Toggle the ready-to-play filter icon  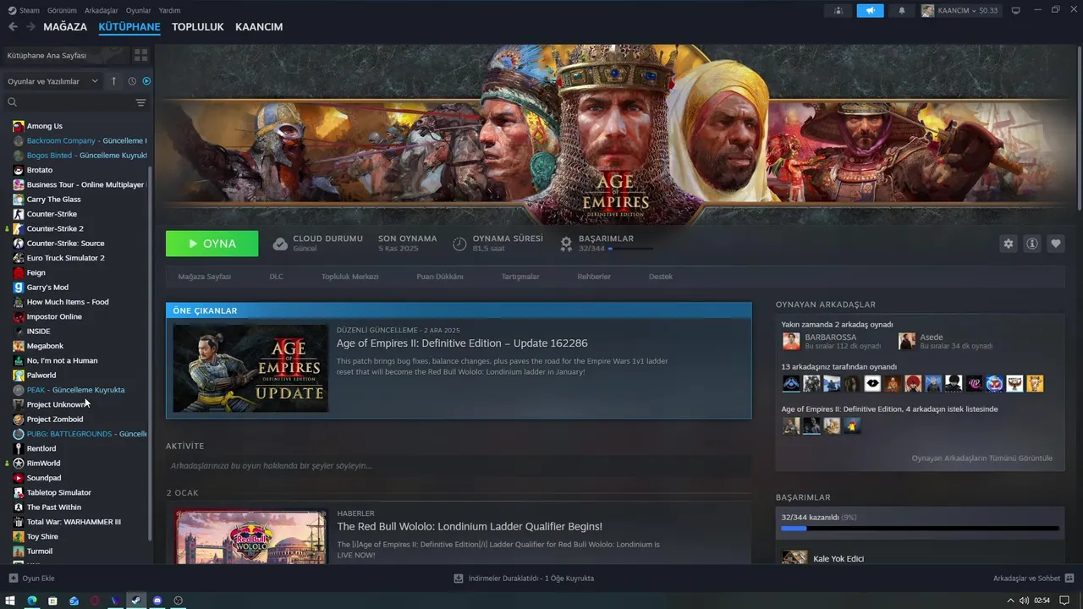click(x=146, y=81)
